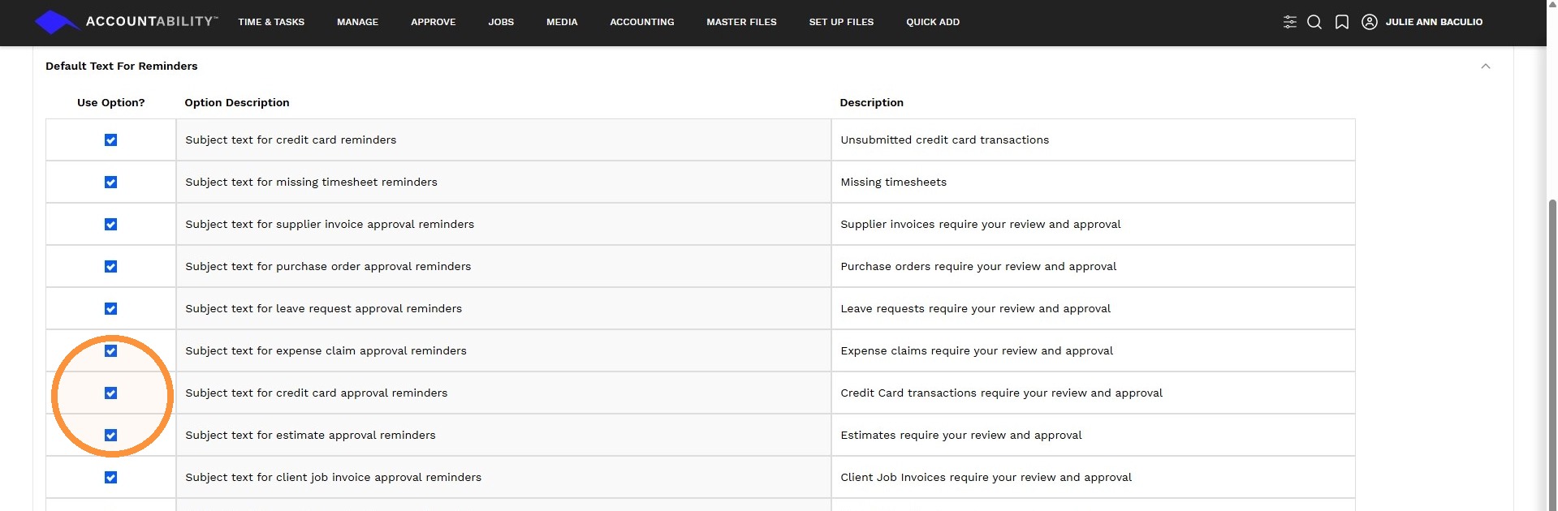
Task: Open the Quick Add menu
Action: coord(933,22)
